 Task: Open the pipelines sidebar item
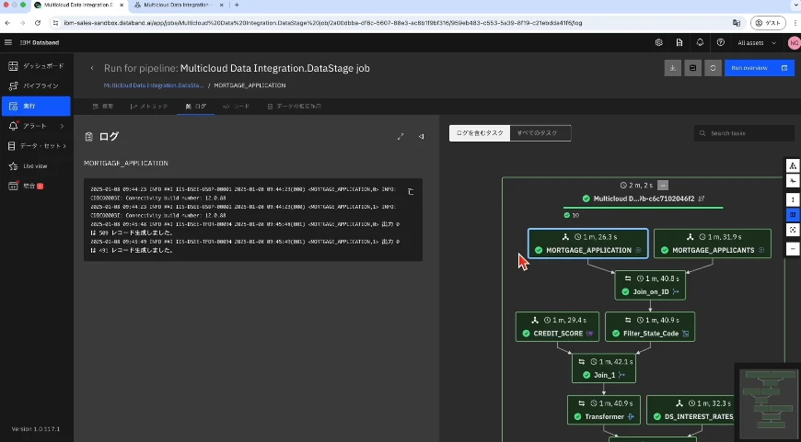pyautogui.click(x=36, y=85)
